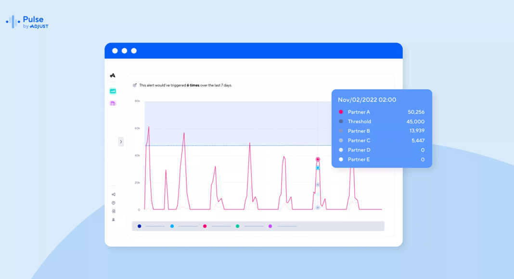The width and height of the screenshot is (514, 279).
Task: Click the "0" value in Partner D row
Action: [423, 150]
